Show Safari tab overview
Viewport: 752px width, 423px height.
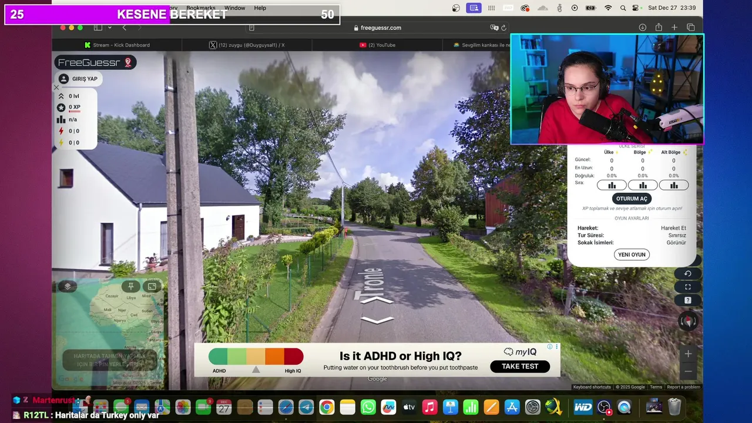tap(691, 28)
